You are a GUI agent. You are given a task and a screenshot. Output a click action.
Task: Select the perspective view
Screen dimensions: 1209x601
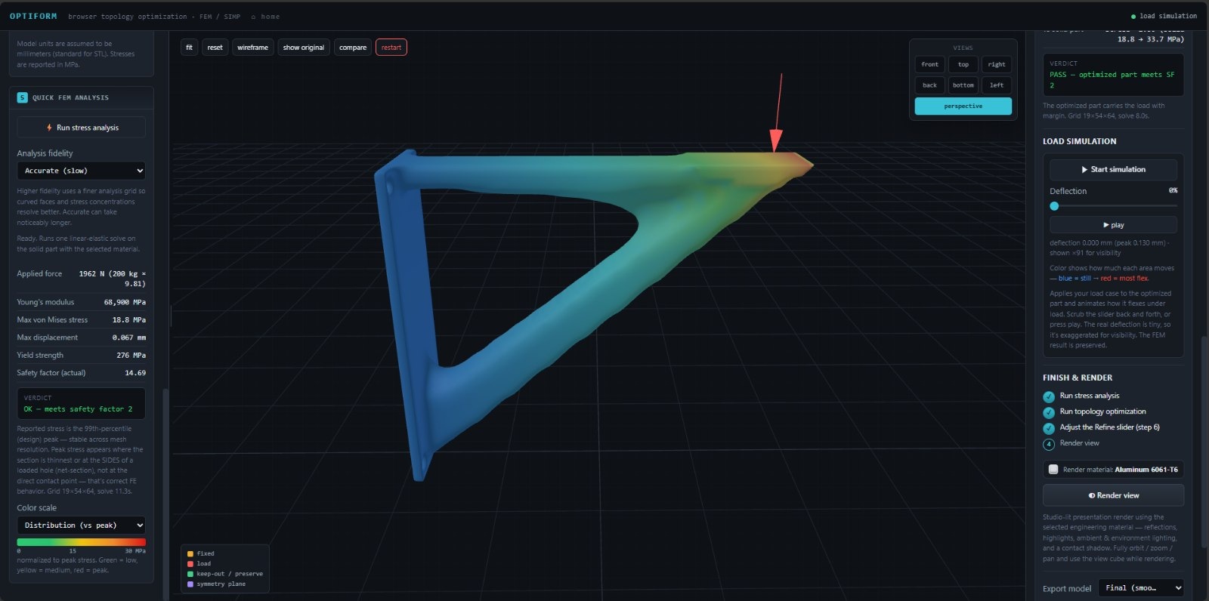click(963, 106)
